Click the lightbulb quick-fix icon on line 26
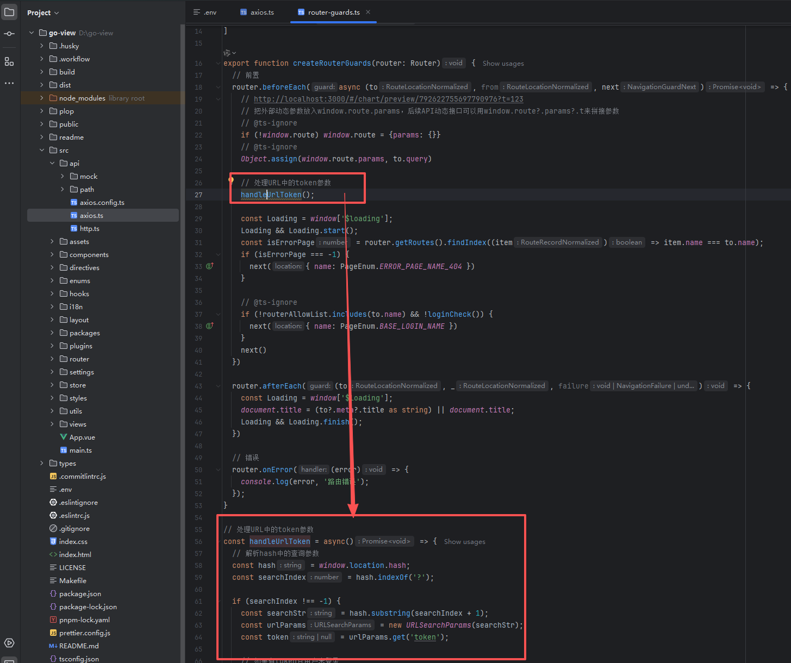Image resolution: width=791 pixels, height=663 pixels. (231, 180)
